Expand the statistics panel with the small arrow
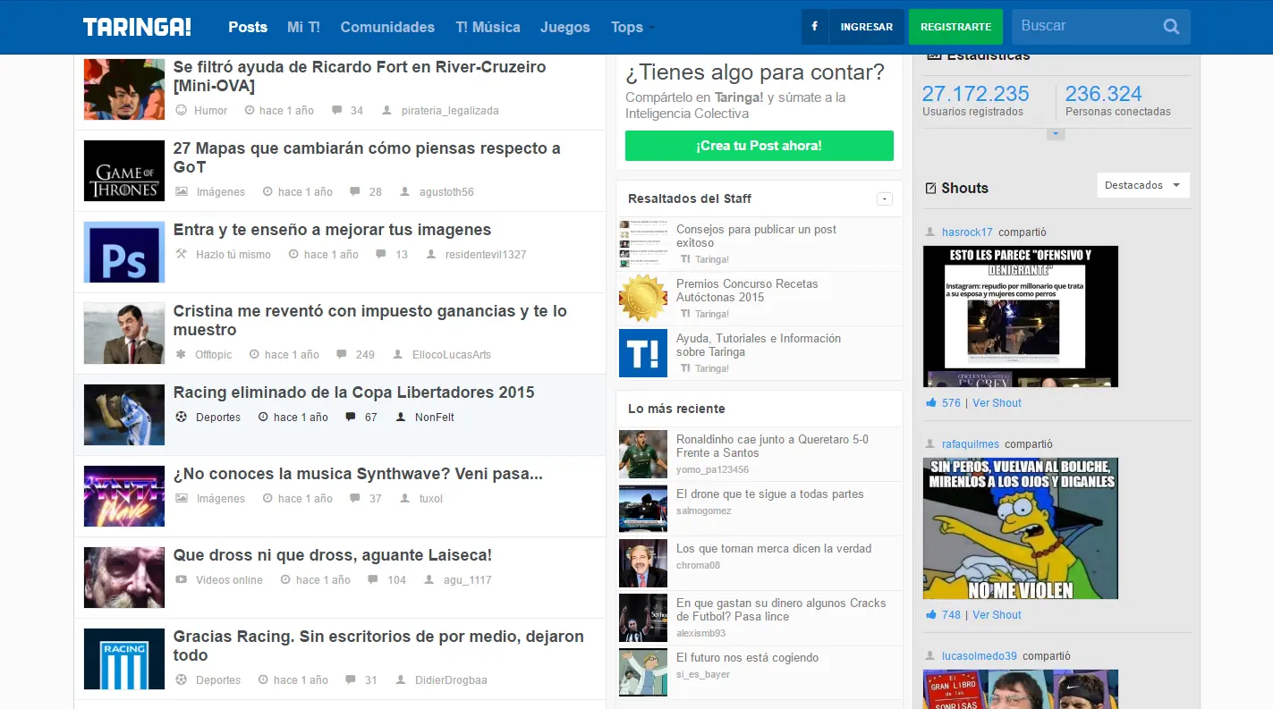Image resolution: width=1273 pixels, height=709 pixels. (x=1056, y=134)
